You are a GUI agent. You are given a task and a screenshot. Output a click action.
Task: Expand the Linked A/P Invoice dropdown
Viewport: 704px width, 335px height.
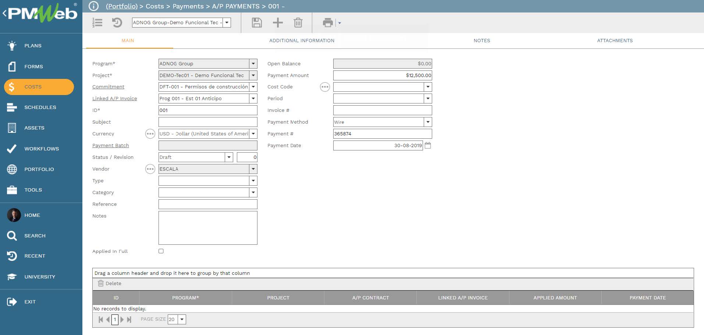coord(253,99)
